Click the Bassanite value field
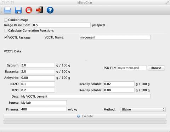Viewport: 170px width, 132px height. coord(38,71)
